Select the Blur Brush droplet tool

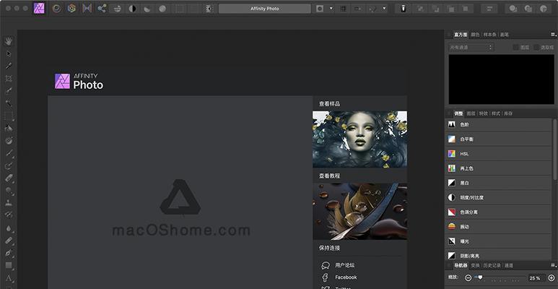(9, 228)
